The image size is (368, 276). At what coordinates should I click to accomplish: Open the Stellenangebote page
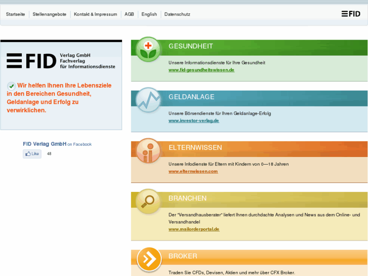pyautogui.click(x=50, y=14)
